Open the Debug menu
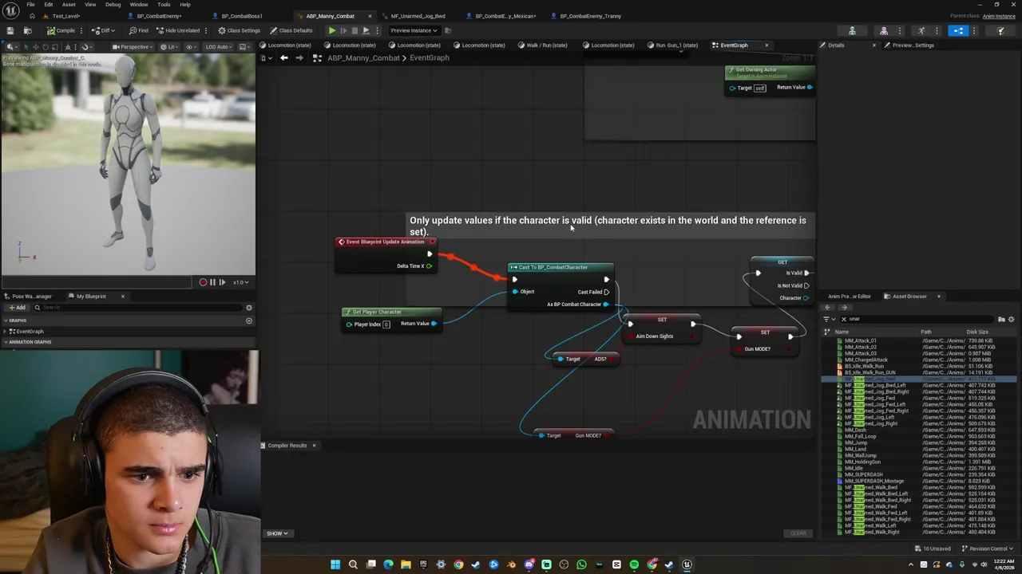Image resolution: width=1022 pixels, height=574 pixels. 113,4
